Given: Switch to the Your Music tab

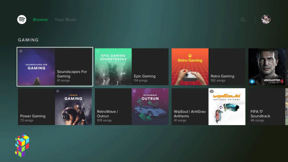Looking at the screenshot, I should 66,20.
